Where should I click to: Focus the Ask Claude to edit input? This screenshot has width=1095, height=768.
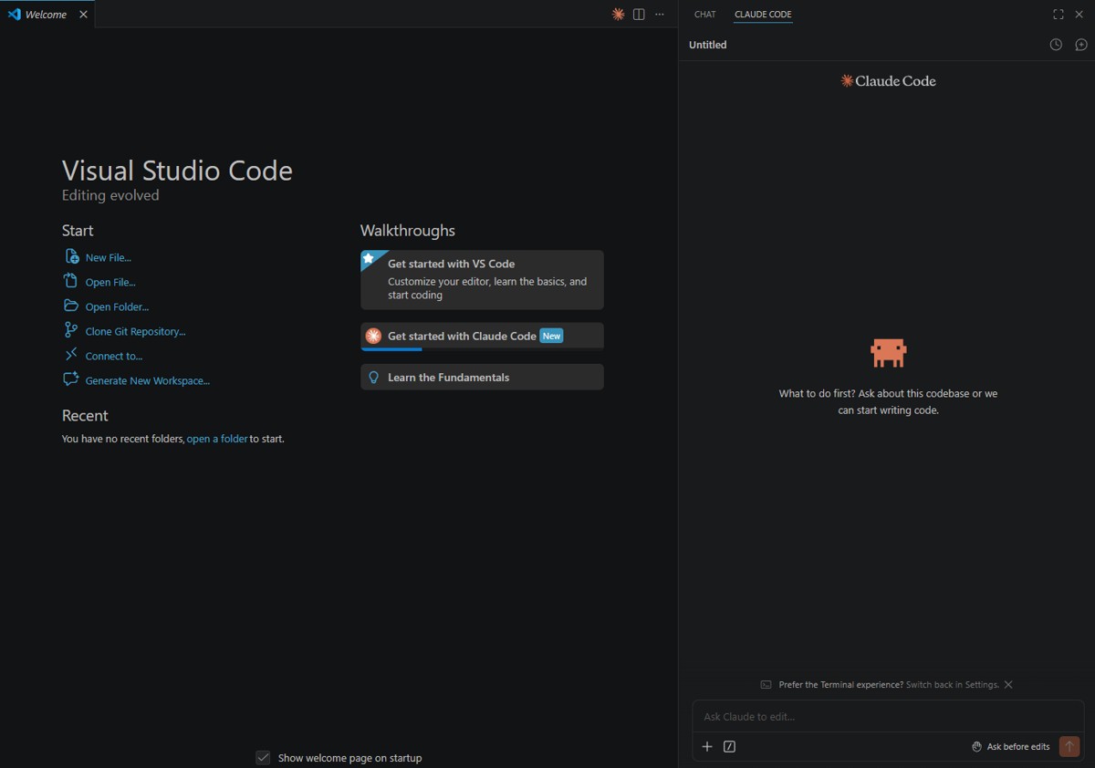[x=888, y=717]
